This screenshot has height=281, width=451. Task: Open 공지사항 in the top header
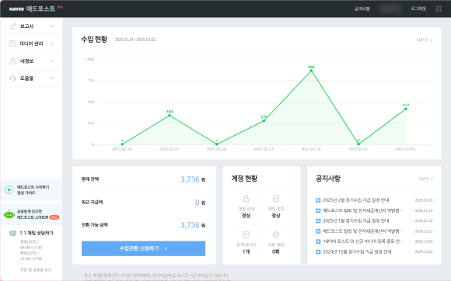point(362,9)
